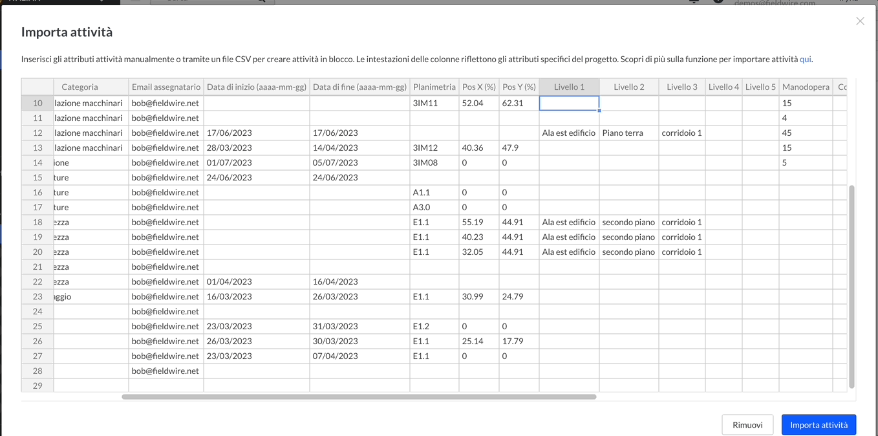
Task: Select the Livello 1 column header
Action: tap(569, 87)
